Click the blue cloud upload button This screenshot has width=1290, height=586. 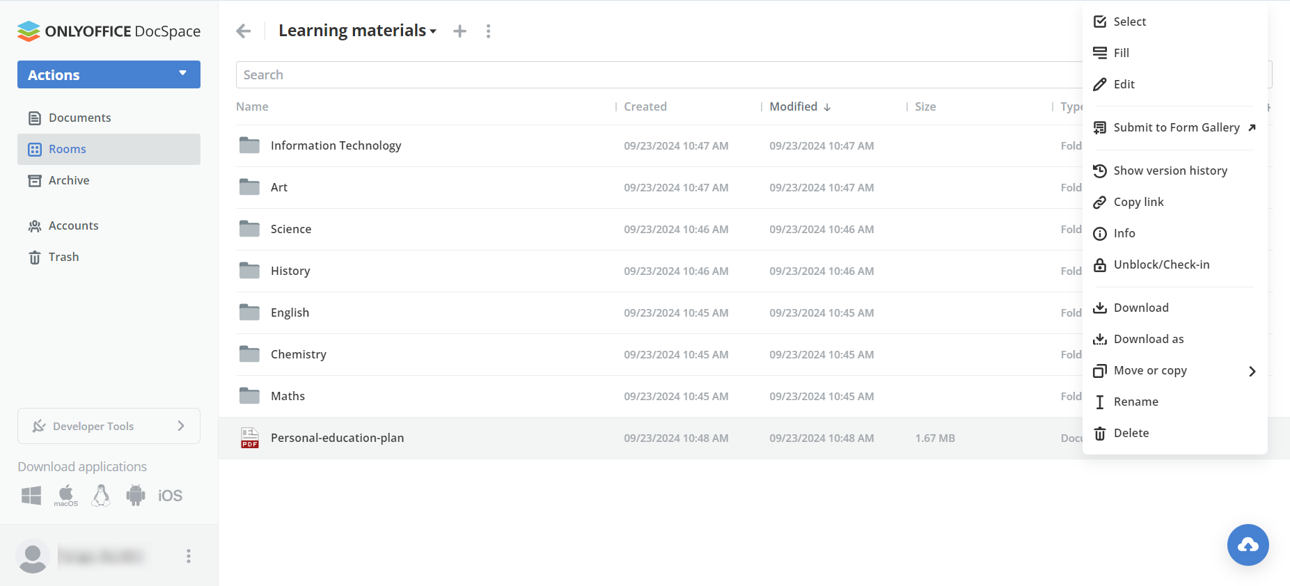point(1248,545)
